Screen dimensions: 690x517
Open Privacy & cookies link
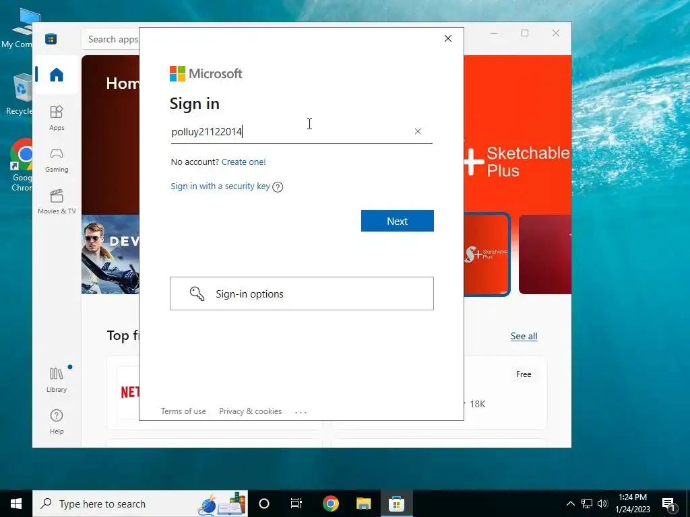point(250,411)
